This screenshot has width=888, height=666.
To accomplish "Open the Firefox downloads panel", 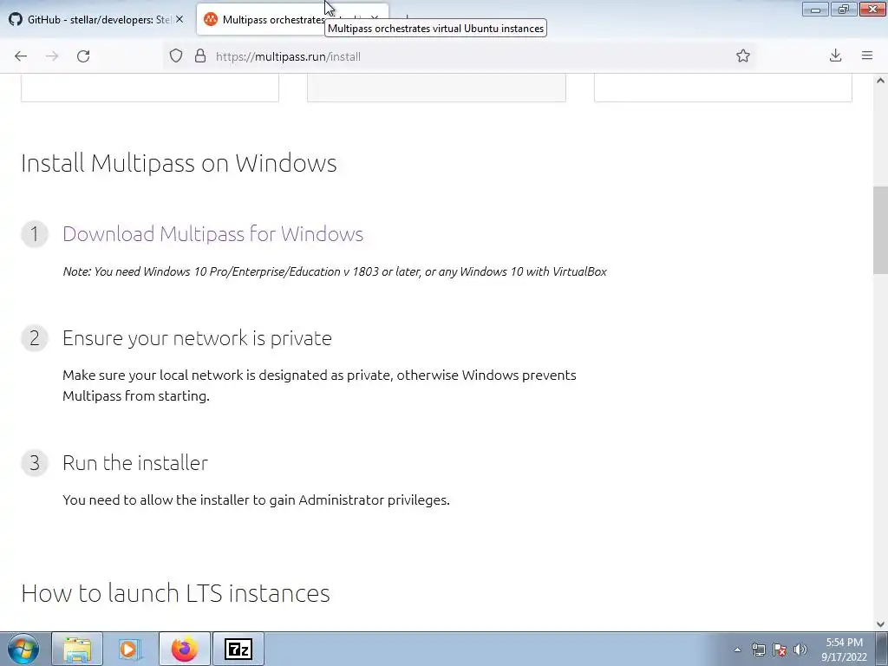I will click(835, 55).
